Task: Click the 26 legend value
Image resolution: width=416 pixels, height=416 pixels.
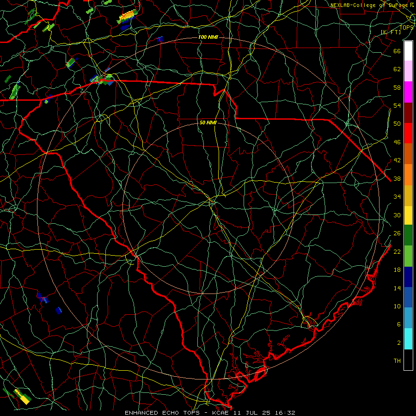Action: click(397, 233)
